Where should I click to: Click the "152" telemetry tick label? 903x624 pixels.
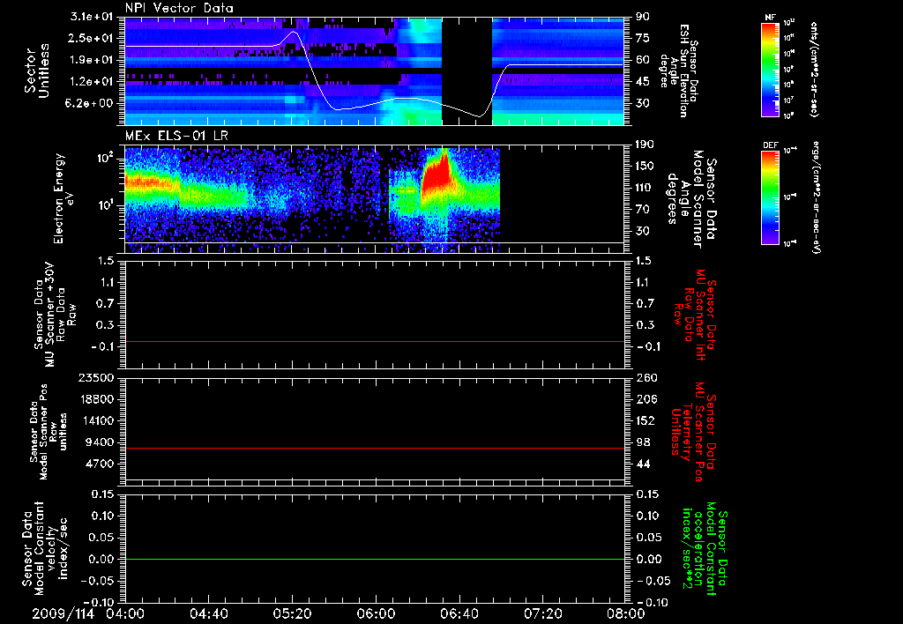pyautogui.click(x=646, y=420)
